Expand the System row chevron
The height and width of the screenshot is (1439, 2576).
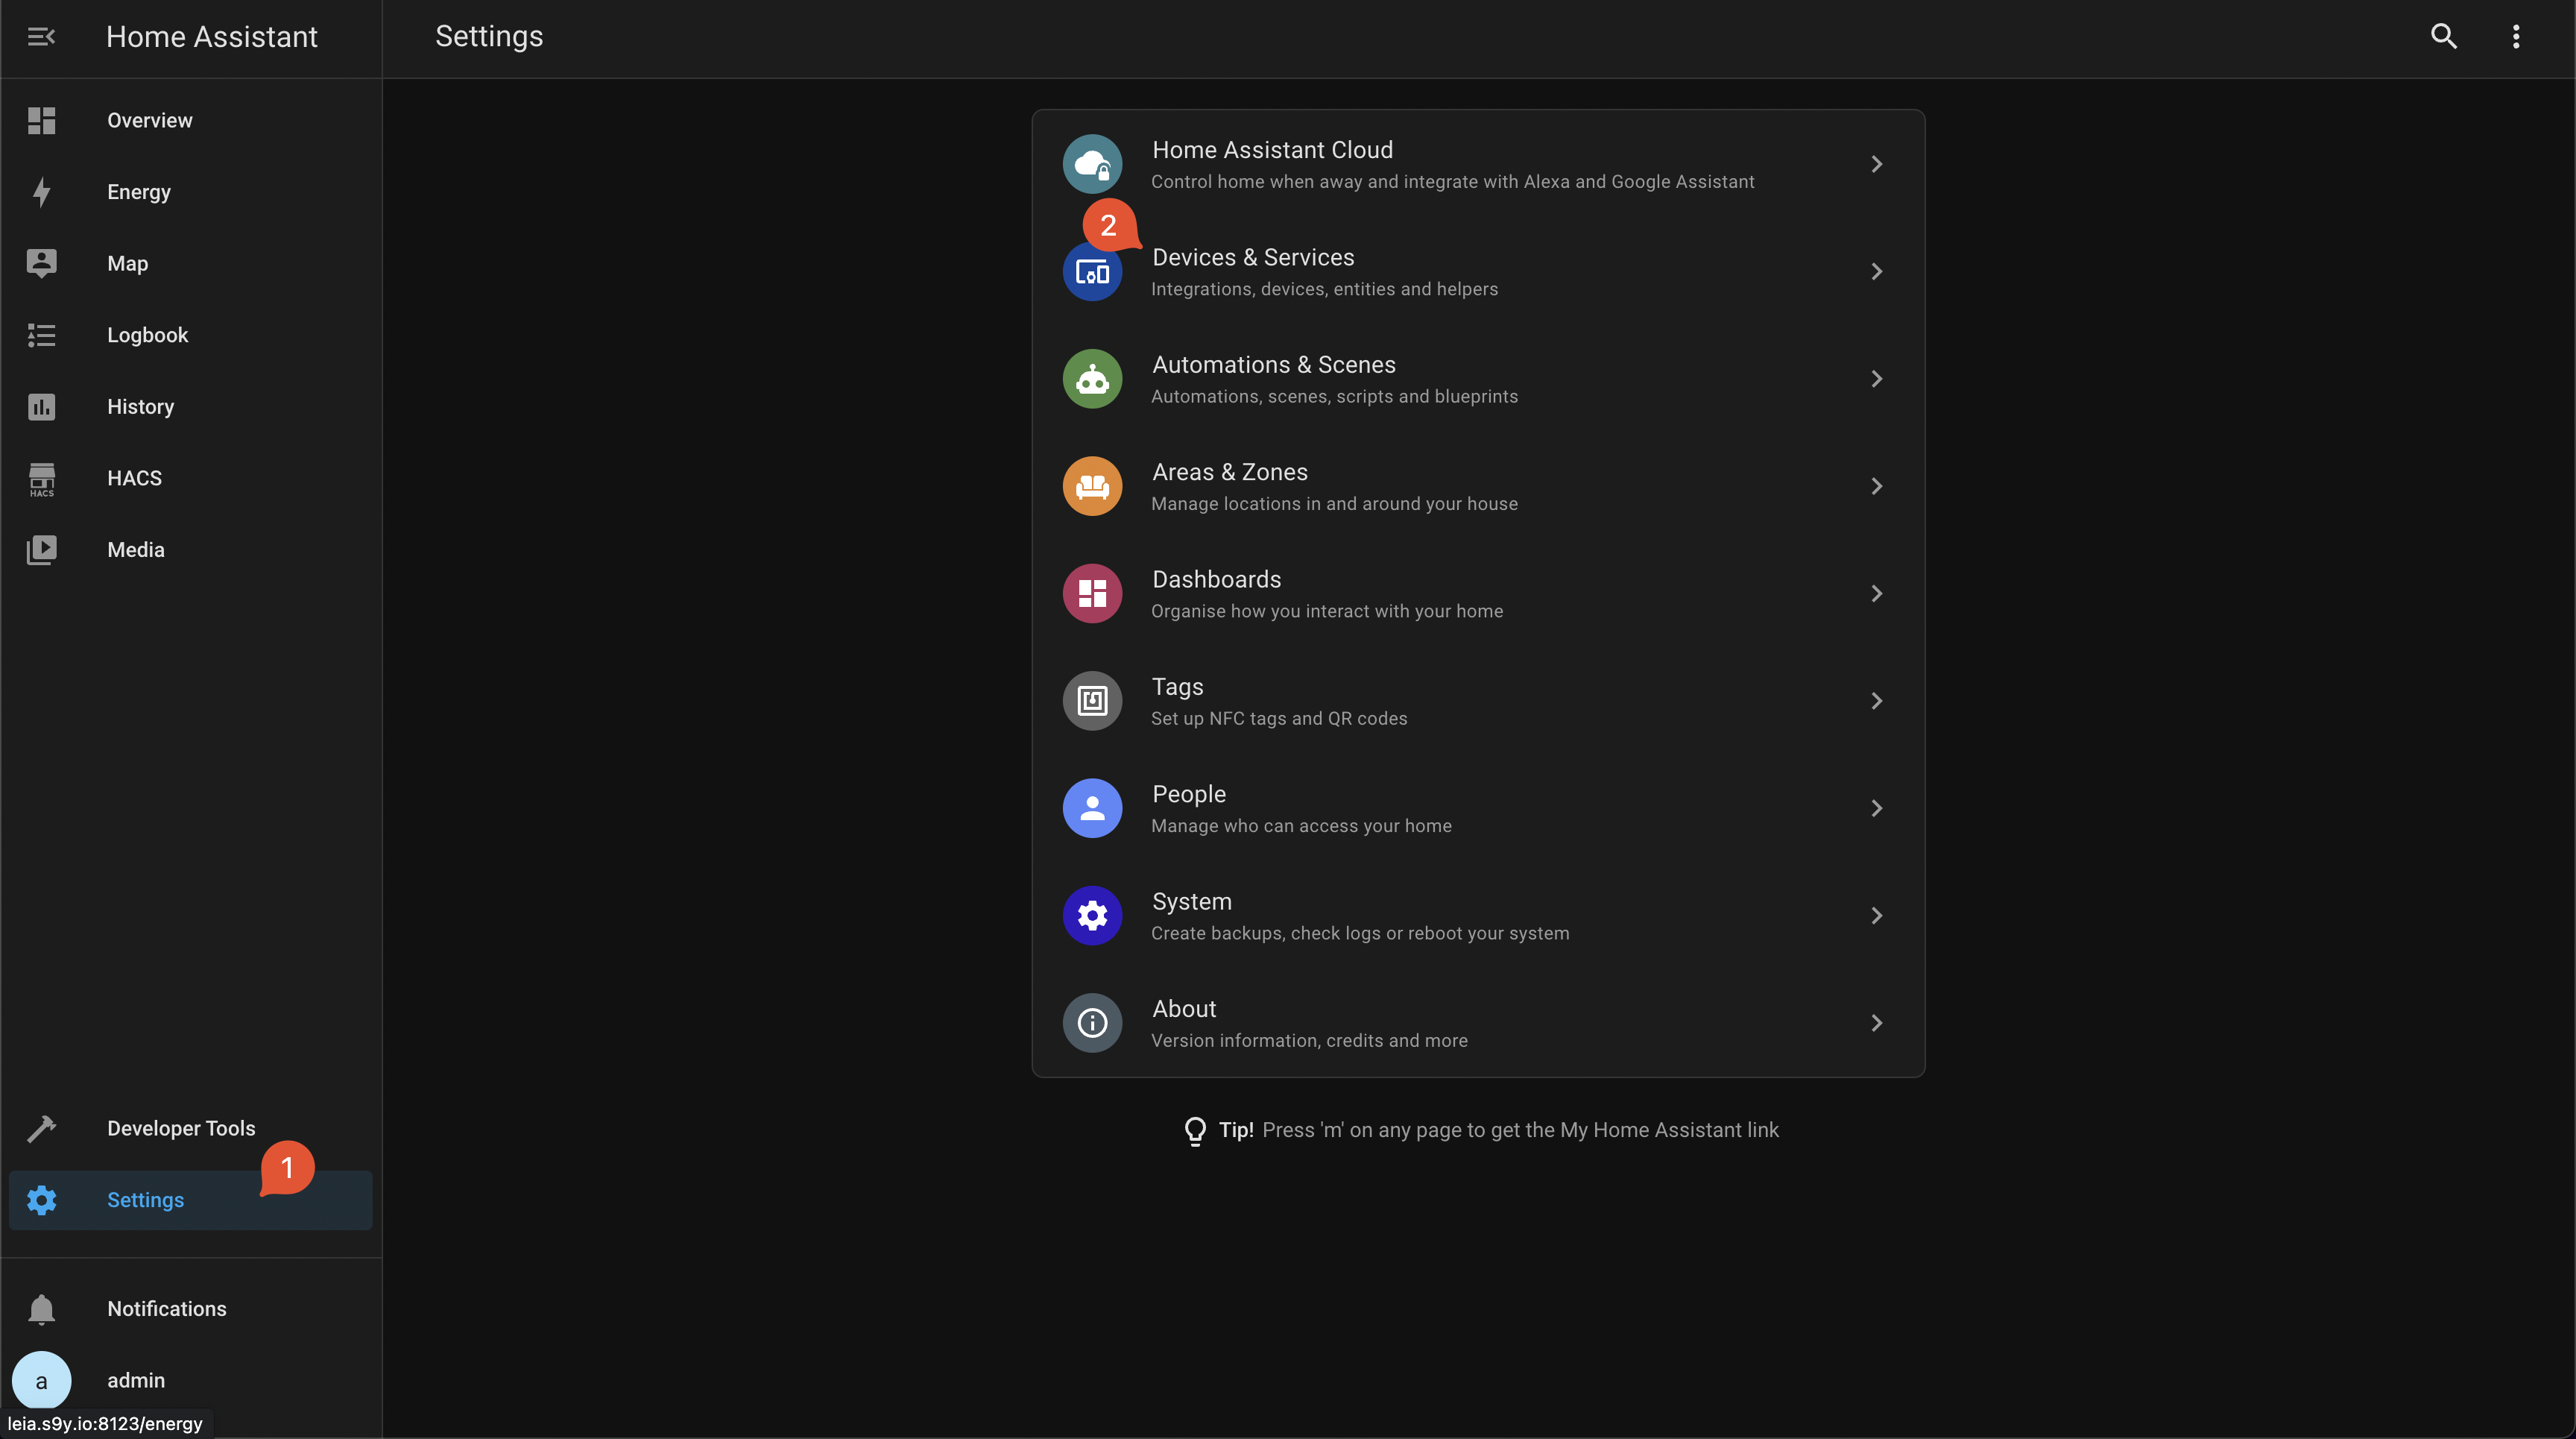(x=1876, y=916)
